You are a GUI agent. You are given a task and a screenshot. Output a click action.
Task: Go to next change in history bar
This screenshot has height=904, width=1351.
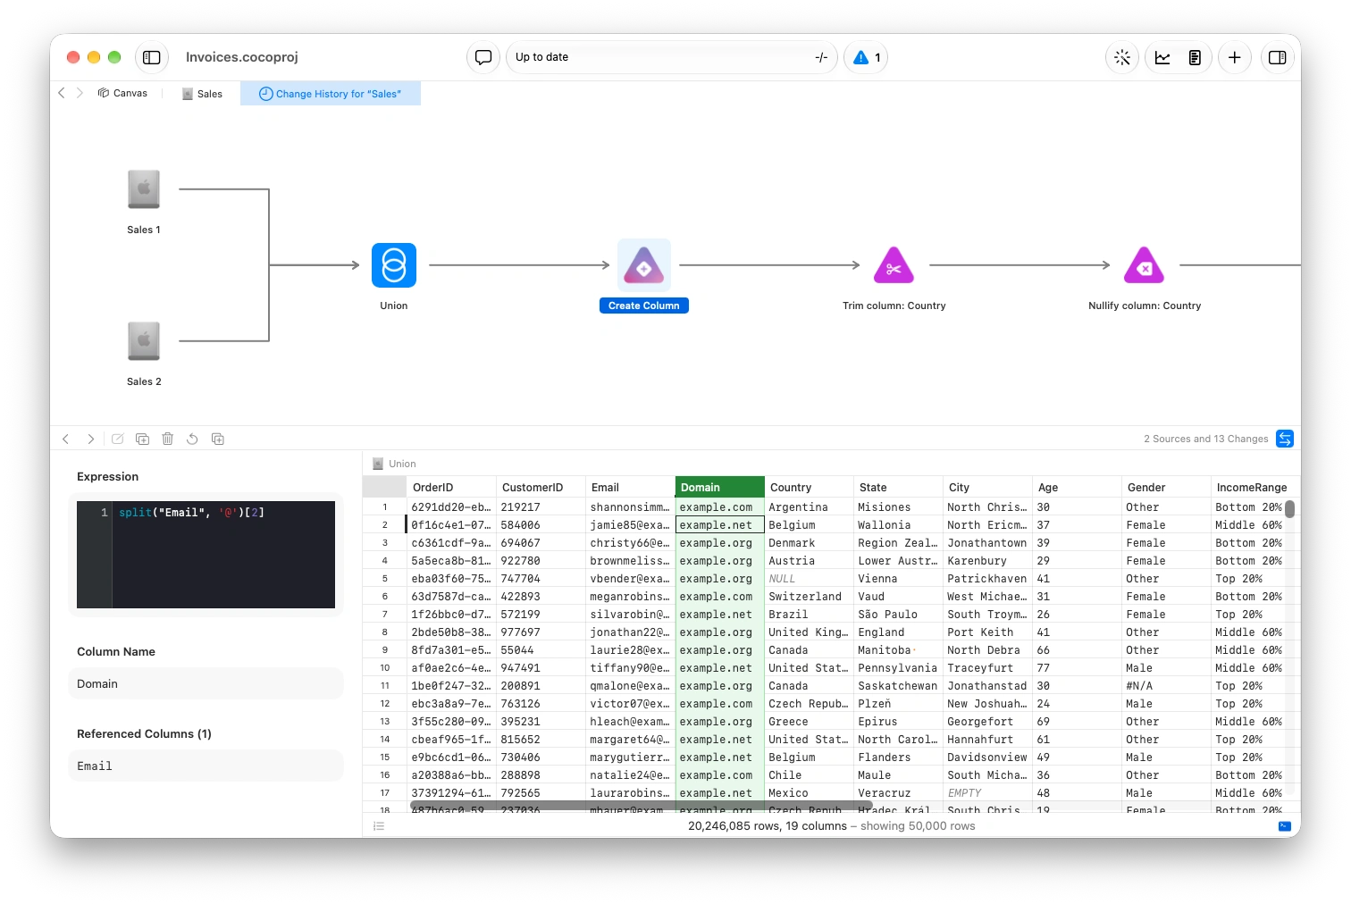[90, 439]
